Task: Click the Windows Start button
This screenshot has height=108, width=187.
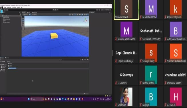Action: click(29, 99)
